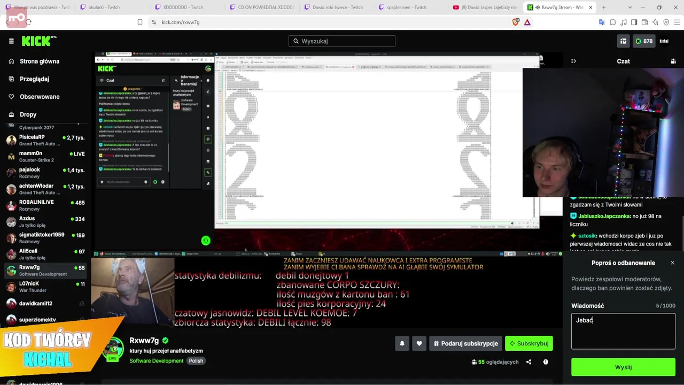Click the Wiadomość text area

click(623, 331)
